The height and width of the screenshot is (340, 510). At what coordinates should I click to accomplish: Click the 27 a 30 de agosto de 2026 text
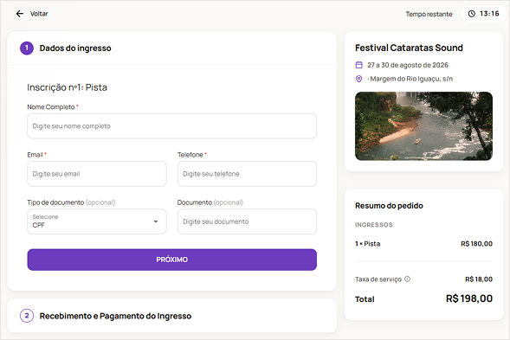408,65
